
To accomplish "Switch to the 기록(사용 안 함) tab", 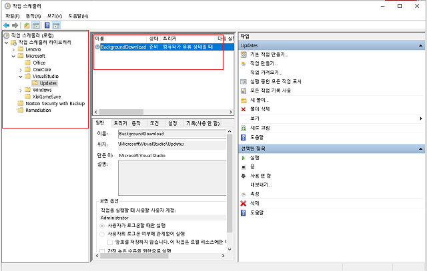I will [x=203, y=123].
